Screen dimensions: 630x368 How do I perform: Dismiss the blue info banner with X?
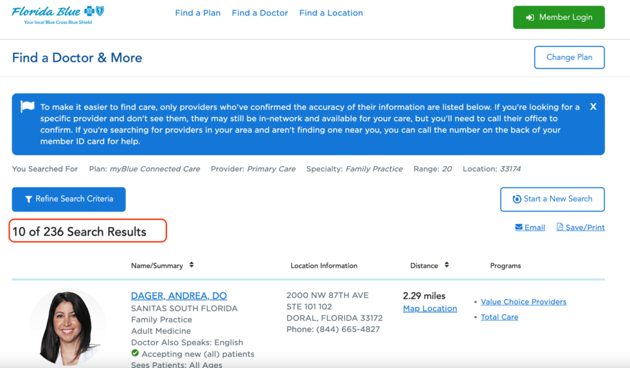(593, 107)
